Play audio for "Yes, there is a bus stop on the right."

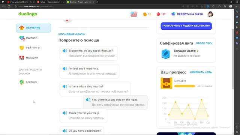click(88, 100)
